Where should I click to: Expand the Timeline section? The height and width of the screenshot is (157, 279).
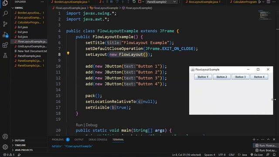point(20,145)
